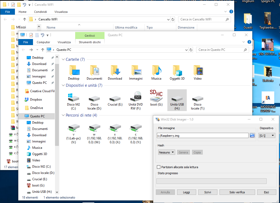Go up one level in Questo PC window
This screenshot has width=280, height=203.
coord(42,50)
